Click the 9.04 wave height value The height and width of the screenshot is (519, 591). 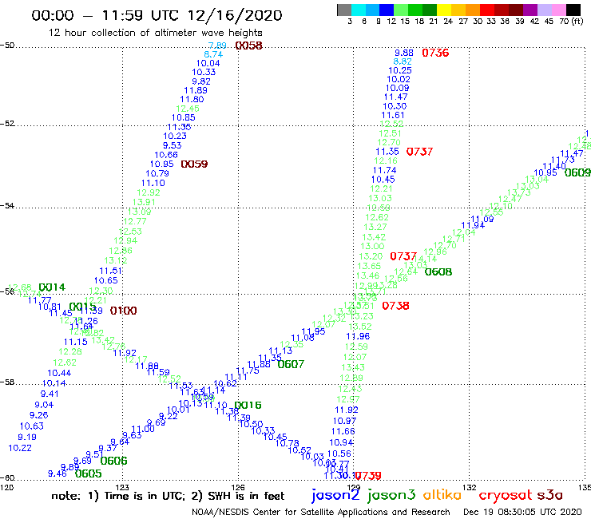[x=44, y=405]
